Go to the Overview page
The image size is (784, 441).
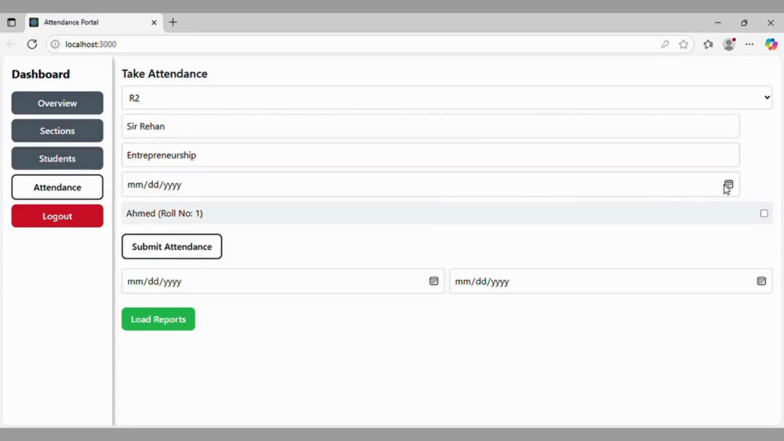click(57, 103)
